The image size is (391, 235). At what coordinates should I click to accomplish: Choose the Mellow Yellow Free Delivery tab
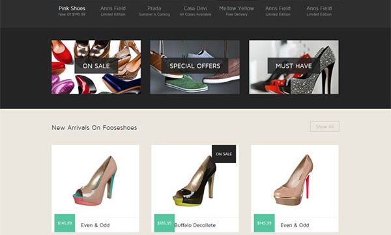237,11
